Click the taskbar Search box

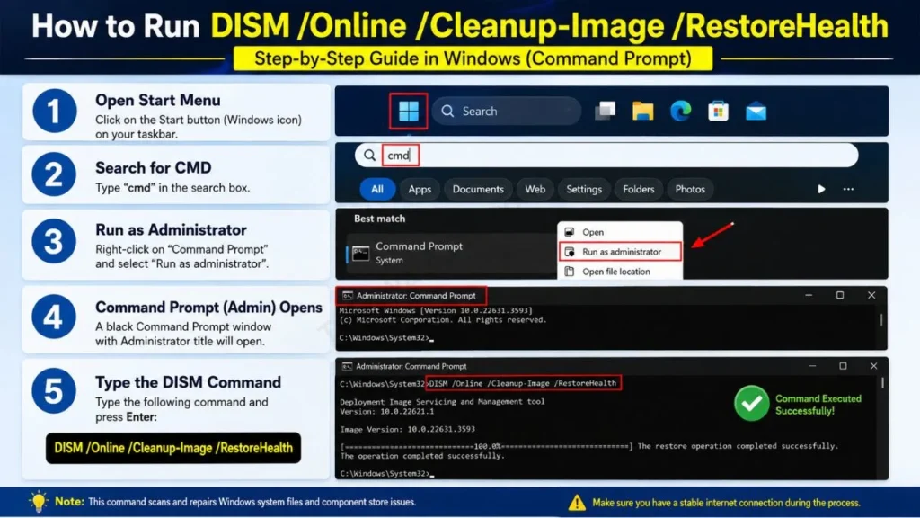507,111
